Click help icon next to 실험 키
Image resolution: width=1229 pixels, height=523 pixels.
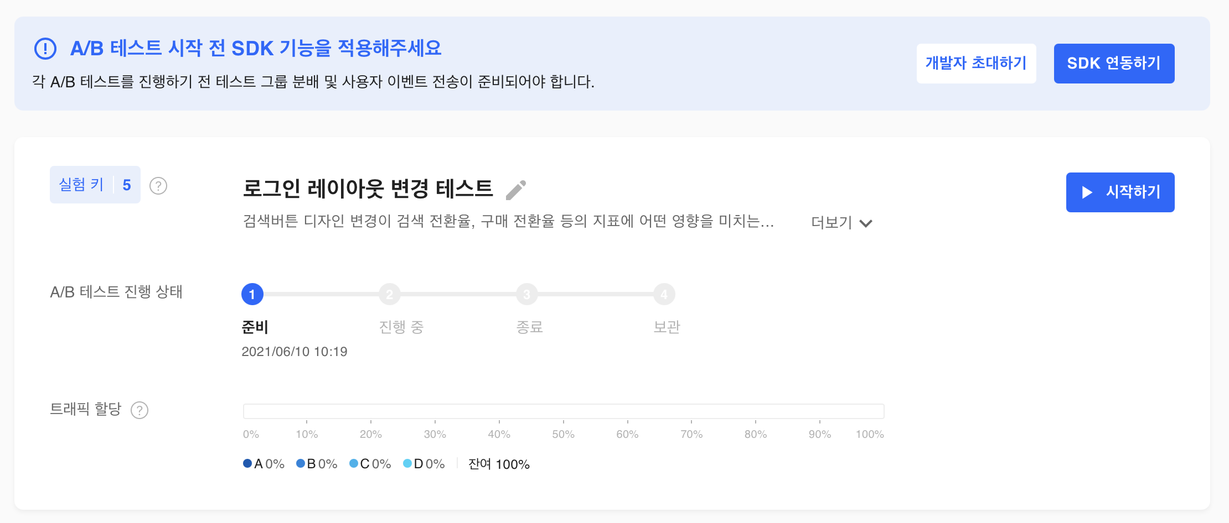158,186
